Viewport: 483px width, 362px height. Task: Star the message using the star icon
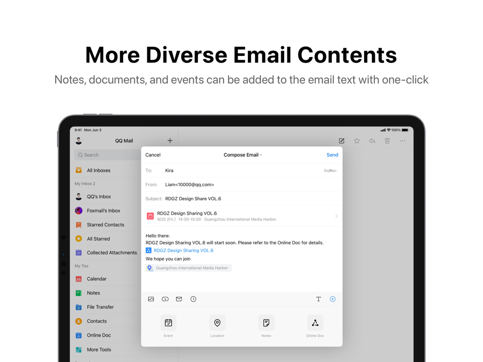point(357,140)
